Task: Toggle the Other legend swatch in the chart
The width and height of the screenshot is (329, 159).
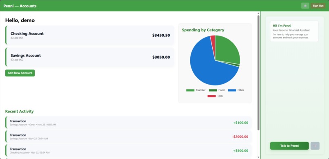Action: click(232, 90)
